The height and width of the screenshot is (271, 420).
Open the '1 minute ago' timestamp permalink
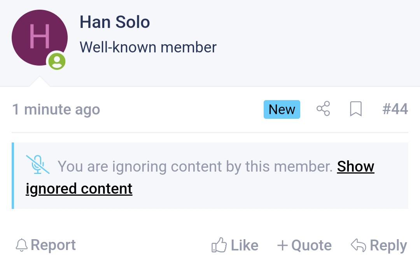click(x=56, y=109)
